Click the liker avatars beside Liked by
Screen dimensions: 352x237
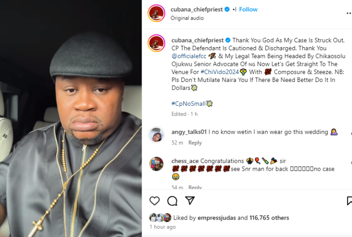coord(160,218)
